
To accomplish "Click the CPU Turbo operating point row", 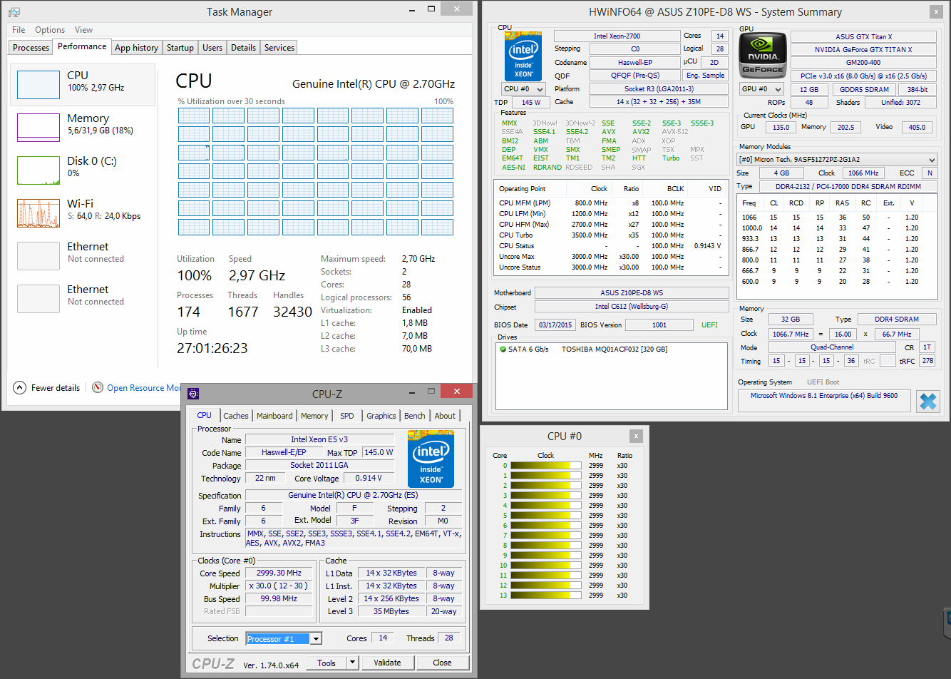I will (x=610, y=235).
